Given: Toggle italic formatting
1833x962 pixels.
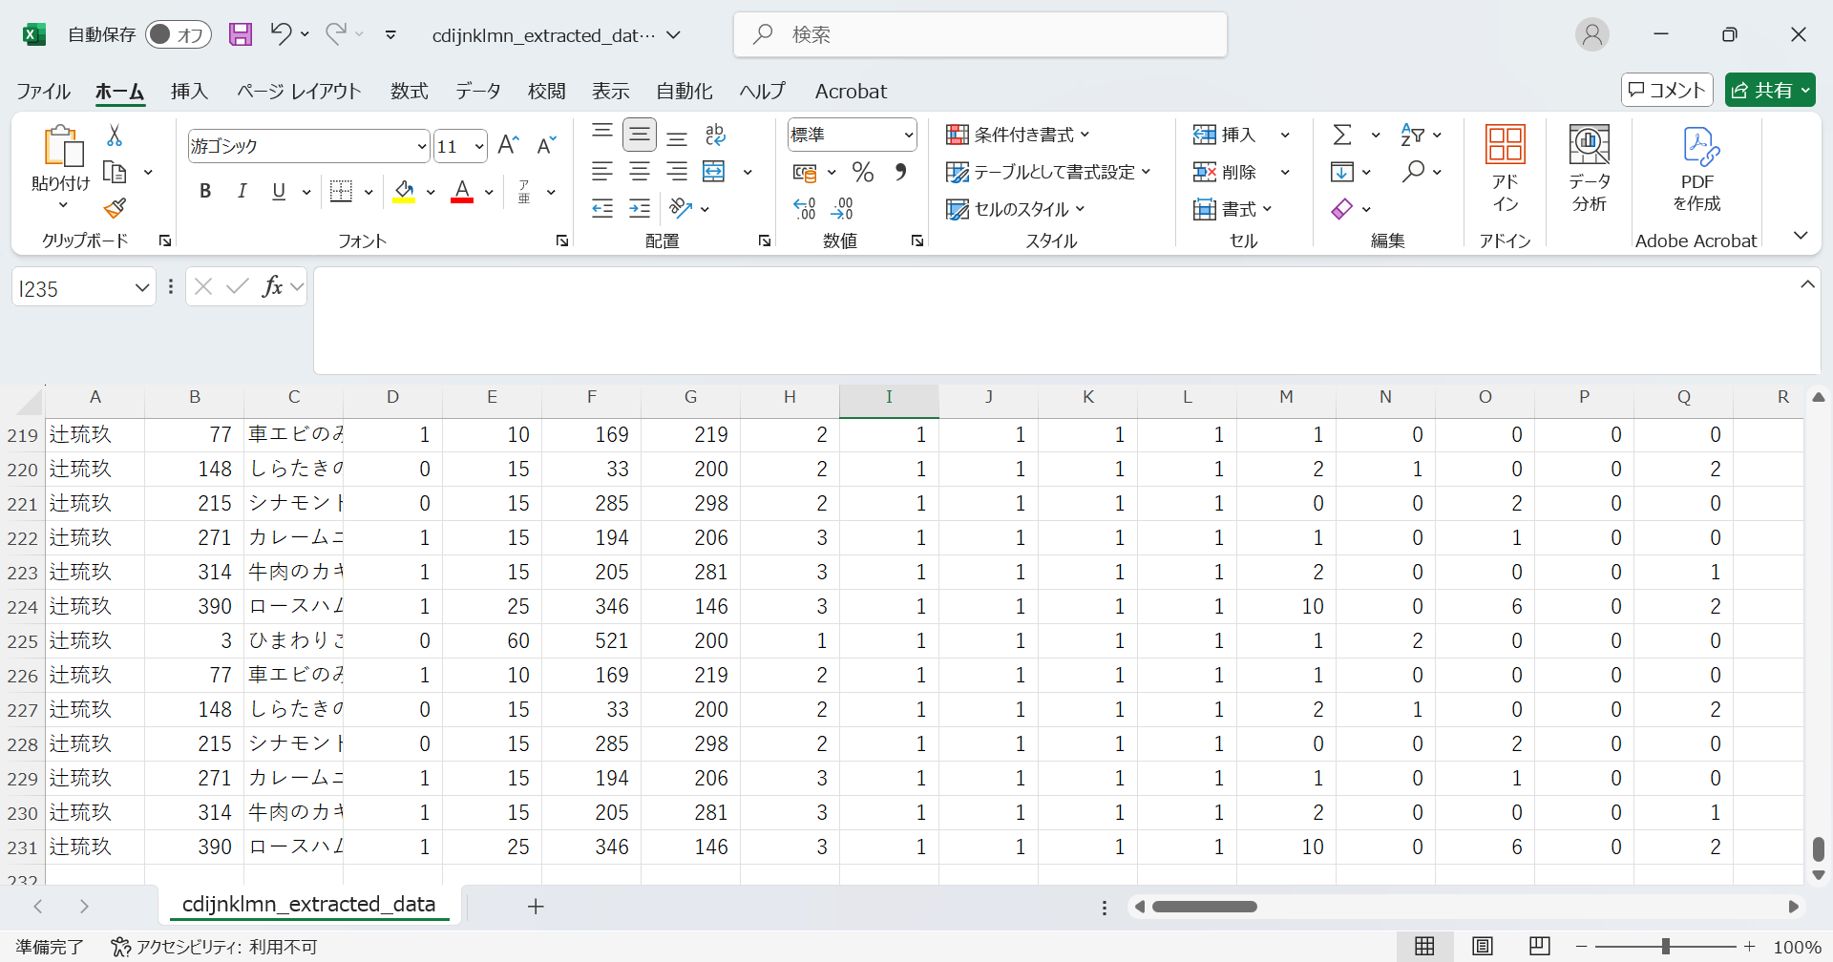Looking at the screenshot, I should [x=242, y=192].
